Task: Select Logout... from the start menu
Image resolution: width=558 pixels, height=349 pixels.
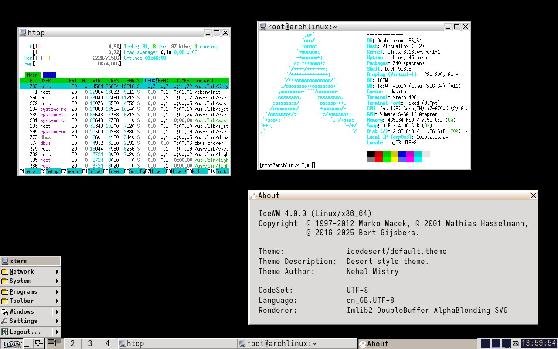Action: pyautogui.click(x=25, y=332)
